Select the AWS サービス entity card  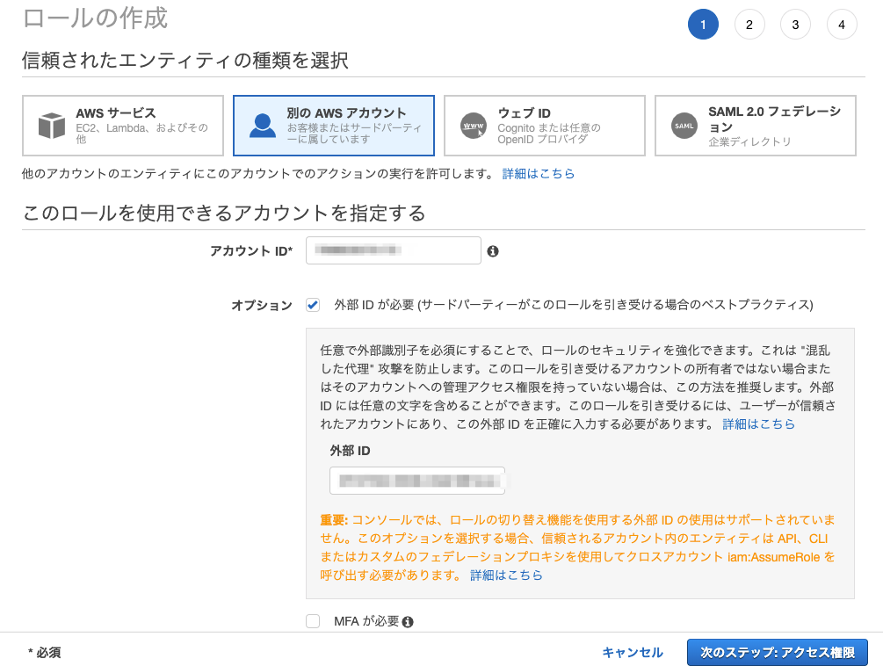[x=123, y=126]
